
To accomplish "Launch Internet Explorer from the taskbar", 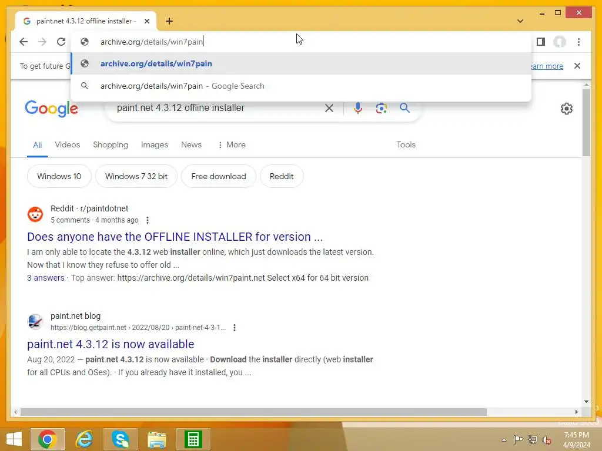I will point(84,439).
